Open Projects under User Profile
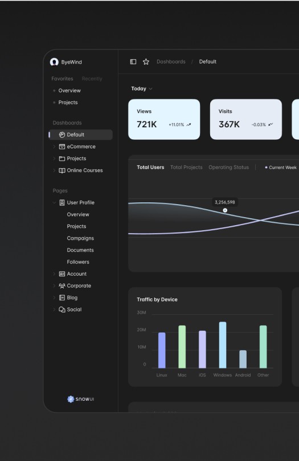 point(76,226)
